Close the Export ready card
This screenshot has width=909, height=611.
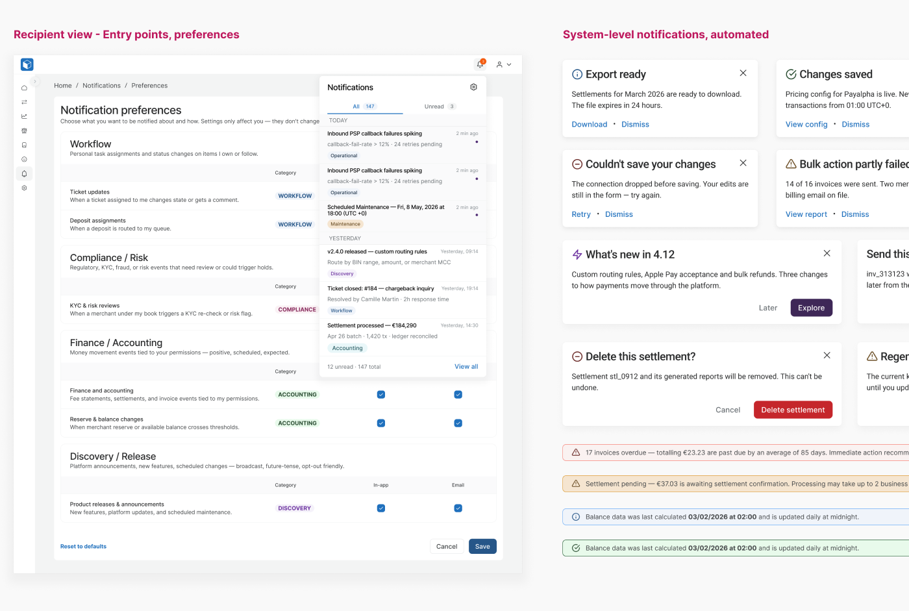743,73
